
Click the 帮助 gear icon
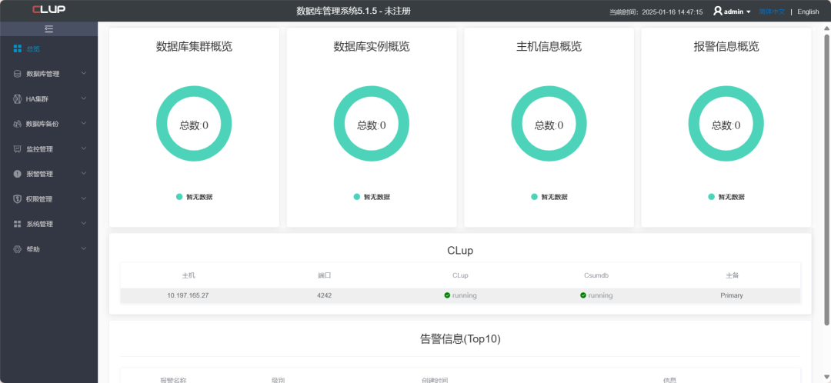pos(18,249)
